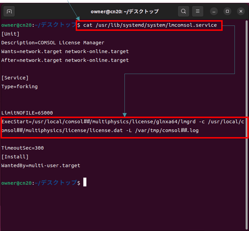The image size is (249, 231).
Task: Click the [Service] section header
Action: 15,78
